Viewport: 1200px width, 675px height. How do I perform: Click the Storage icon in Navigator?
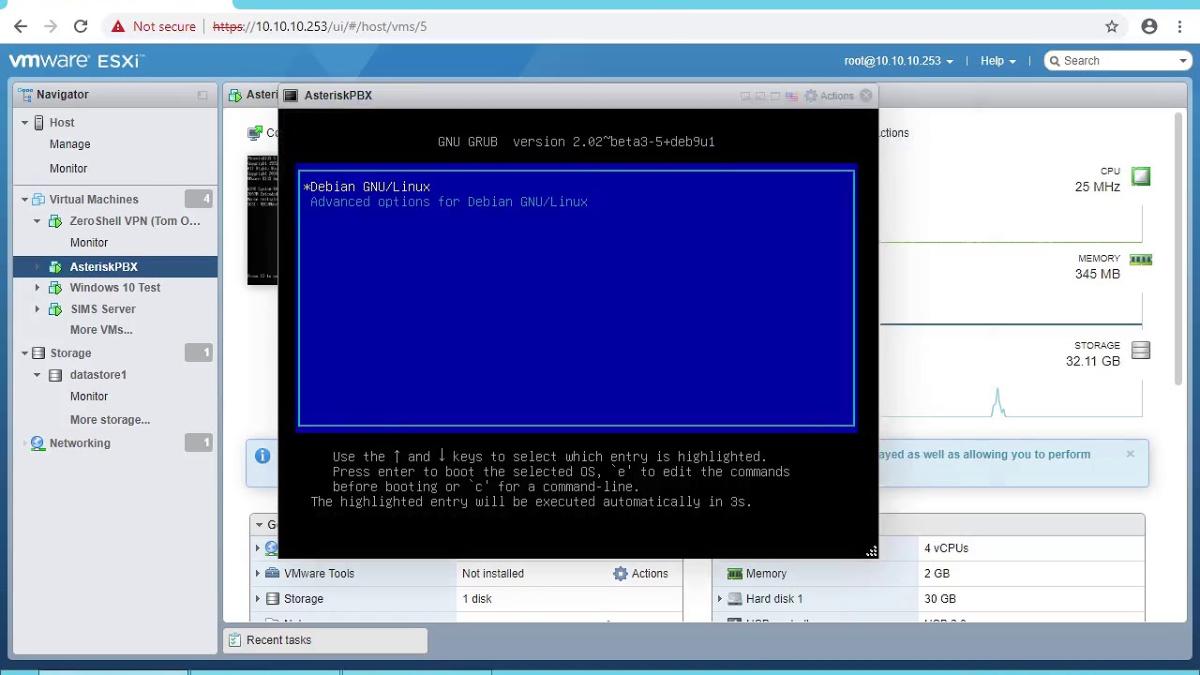(x=38, y=353)
